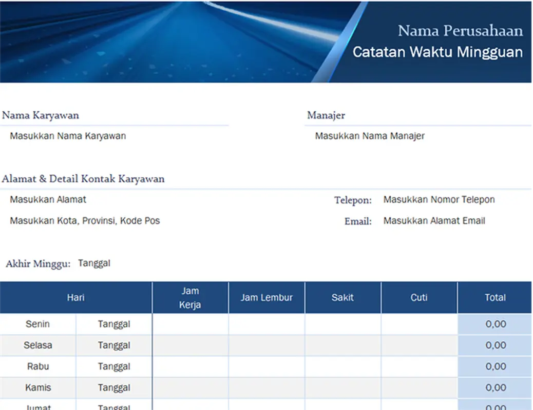Click the Tanggal cell in Kamis row
The width and height of the screenshot is (533, 410).
[114, 387]
